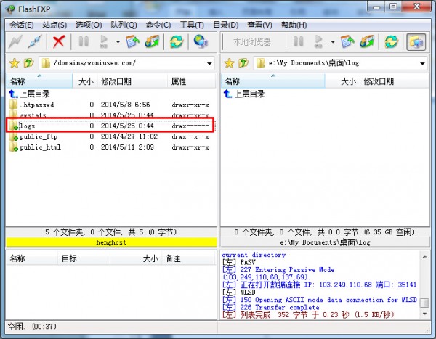Expand the local path dropdown

point(422,63)
